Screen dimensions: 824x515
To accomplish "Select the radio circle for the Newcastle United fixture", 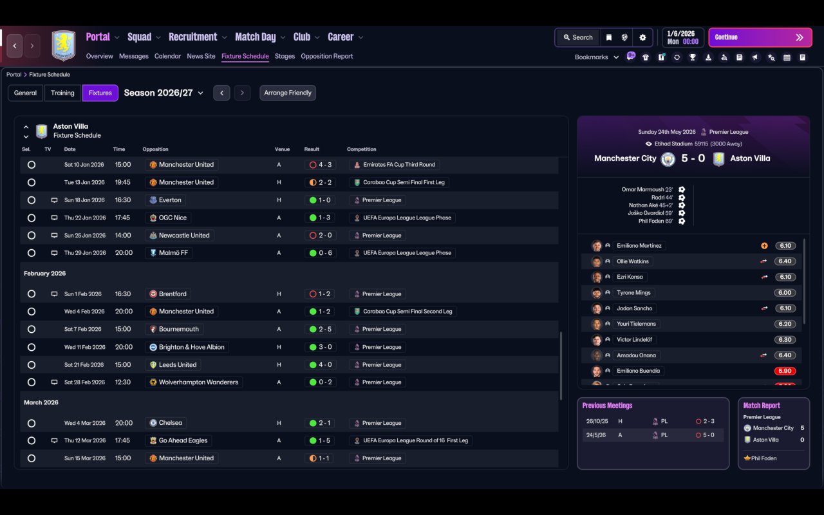I will point(32,236).
